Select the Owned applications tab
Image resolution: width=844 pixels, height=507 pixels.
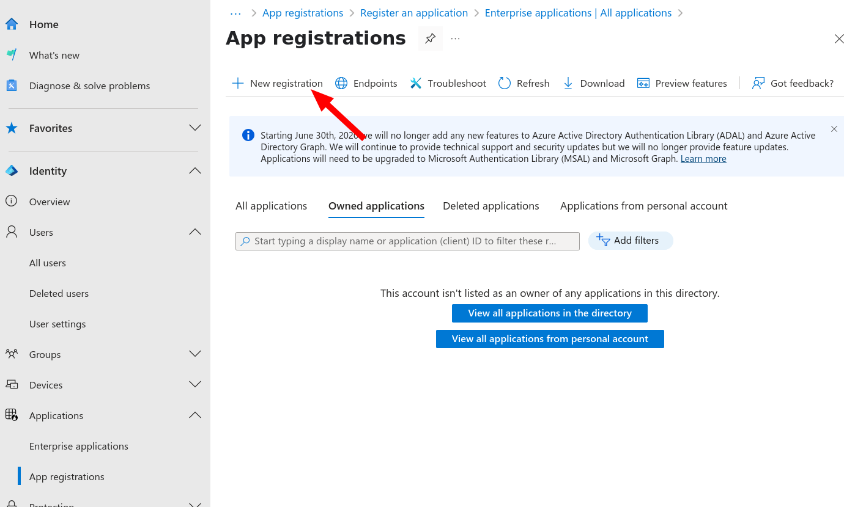point(376,206)
